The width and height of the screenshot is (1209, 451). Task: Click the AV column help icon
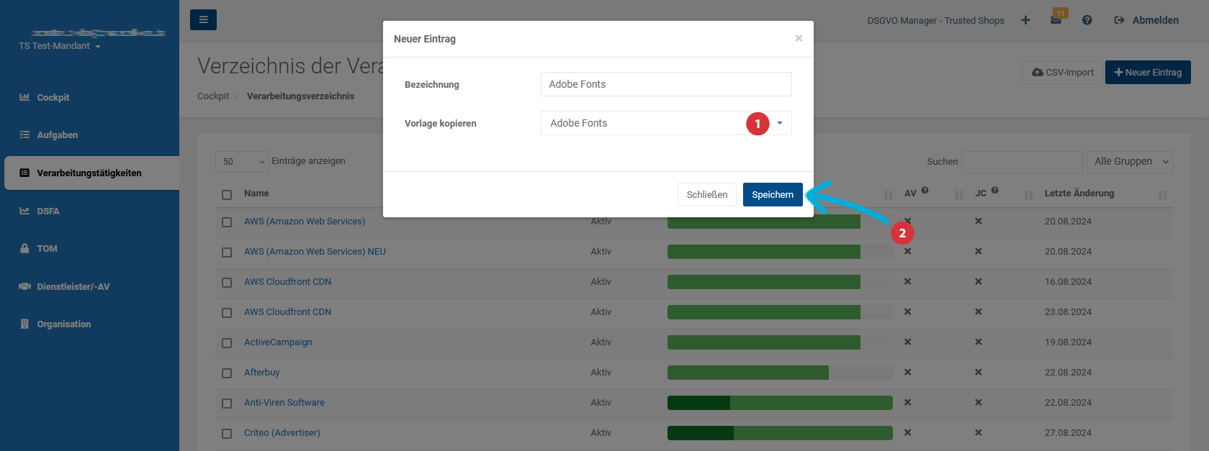925,191
